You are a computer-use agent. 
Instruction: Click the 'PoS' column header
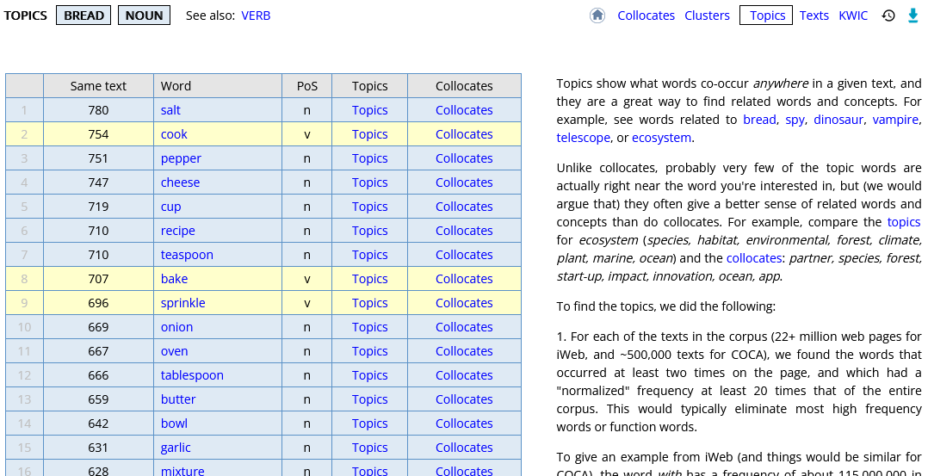pyautogui.click(x=307, y=86)
